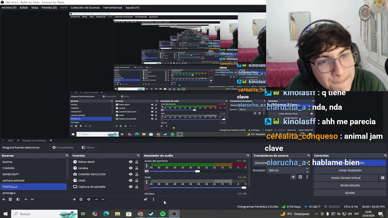Open virtual camera settings gear icon
This screenshot has width=388, height=218.
(x=383, y=178)
